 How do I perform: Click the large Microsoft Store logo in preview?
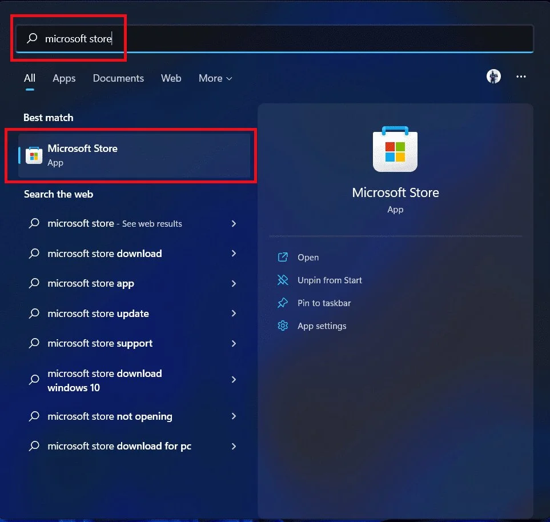(x=395, y=150)
